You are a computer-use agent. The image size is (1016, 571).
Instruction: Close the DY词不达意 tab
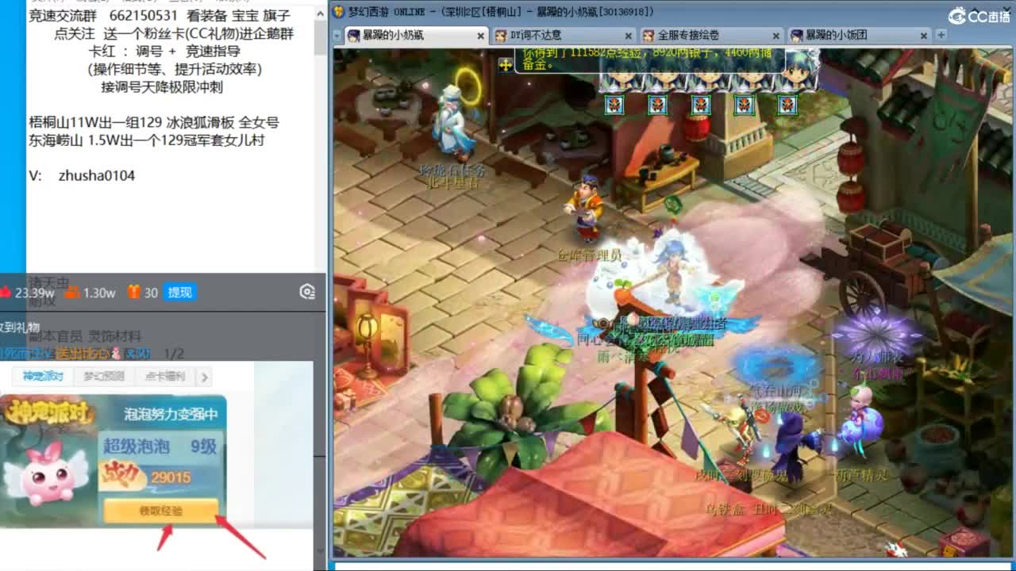(x=629, y=36)
